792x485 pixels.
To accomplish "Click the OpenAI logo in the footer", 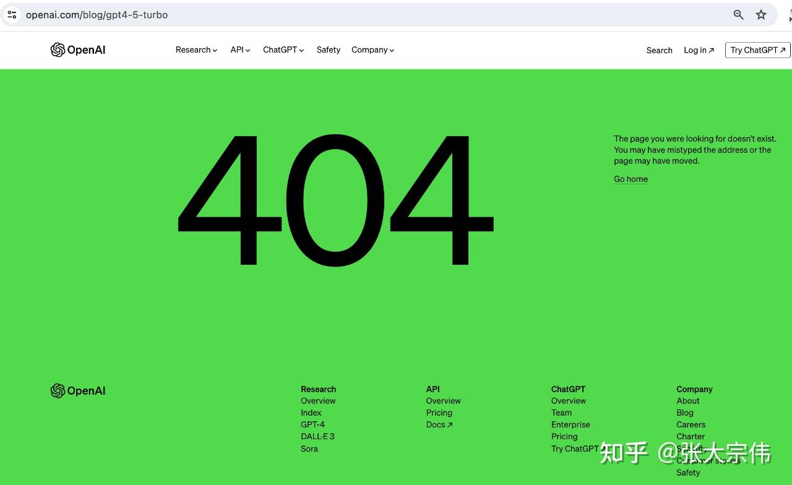I will point(78,391).
